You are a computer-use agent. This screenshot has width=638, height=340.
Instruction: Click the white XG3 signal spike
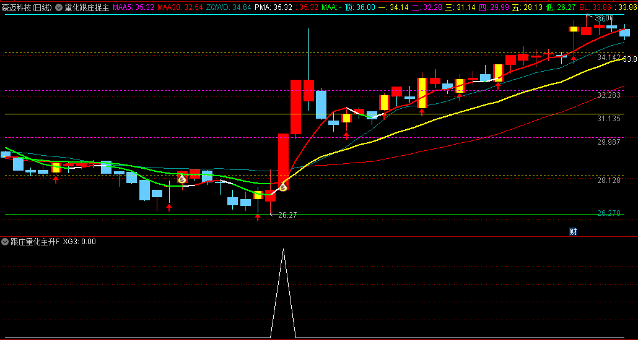[x=283, y=292]
